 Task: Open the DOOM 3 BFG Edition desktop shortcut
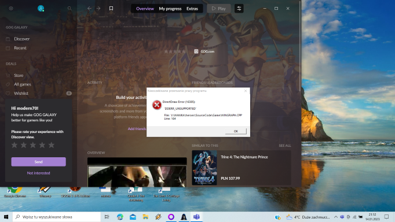click(x=75, y=193)
